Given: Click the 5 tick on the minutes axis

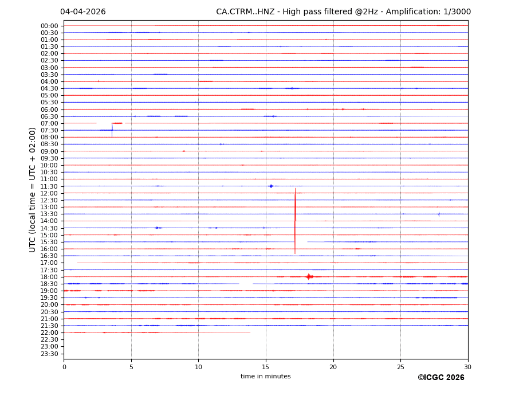Looking at the screenshot, I should [131, 367].
